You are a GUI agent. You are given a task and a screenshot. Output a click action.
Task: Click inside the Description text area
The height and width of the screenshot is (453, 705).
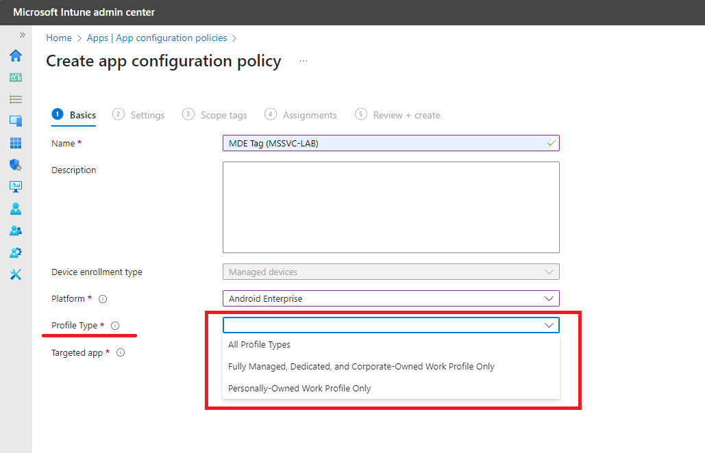coord(391,207)
